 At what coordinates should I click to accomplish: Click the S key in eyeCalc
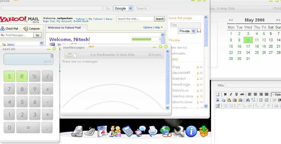tap(9, 76)
